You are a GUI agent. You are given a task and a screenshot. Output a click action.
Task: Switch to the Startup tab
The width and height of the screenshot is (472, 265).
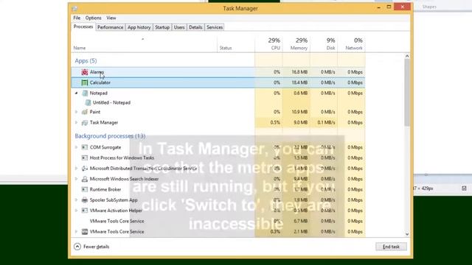click(162, 27)
